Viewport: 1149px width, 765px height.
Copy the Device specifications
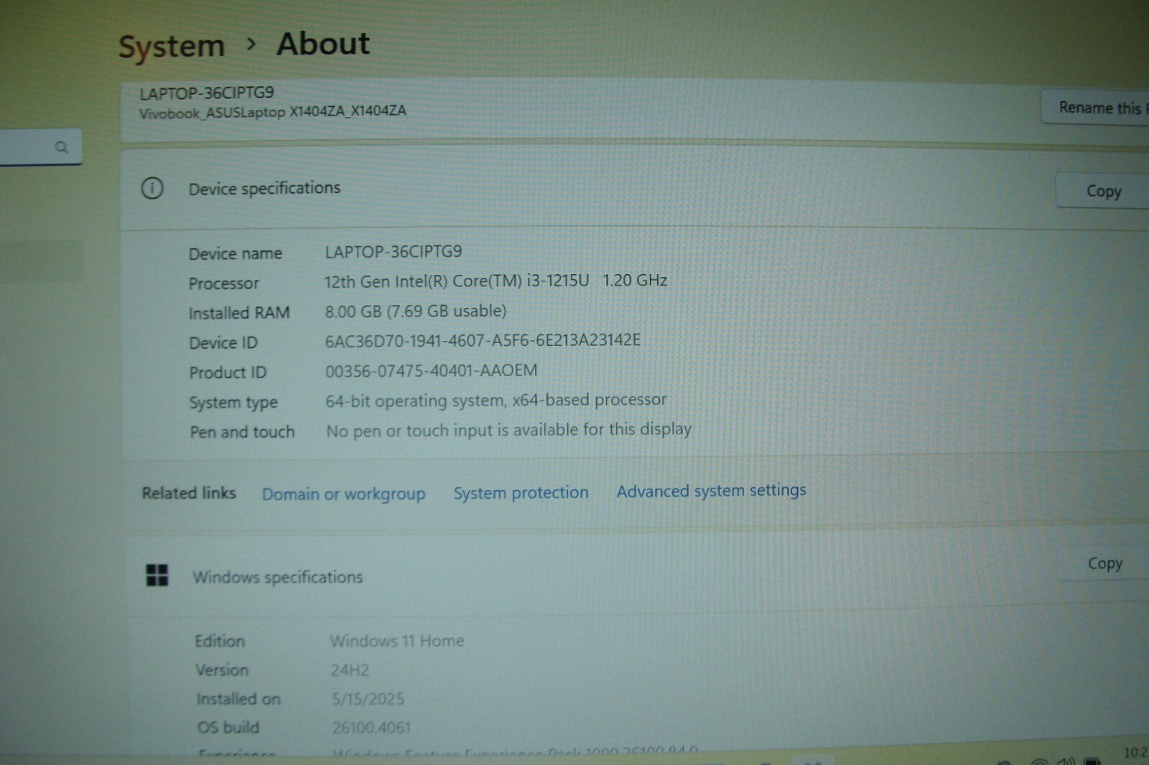click(x=1102, y=192)
